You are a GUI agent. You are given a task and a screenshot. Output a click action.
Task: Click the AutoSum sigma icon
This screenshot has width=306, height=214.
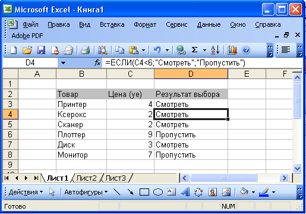pyautogui.click(x=194, y=50)
